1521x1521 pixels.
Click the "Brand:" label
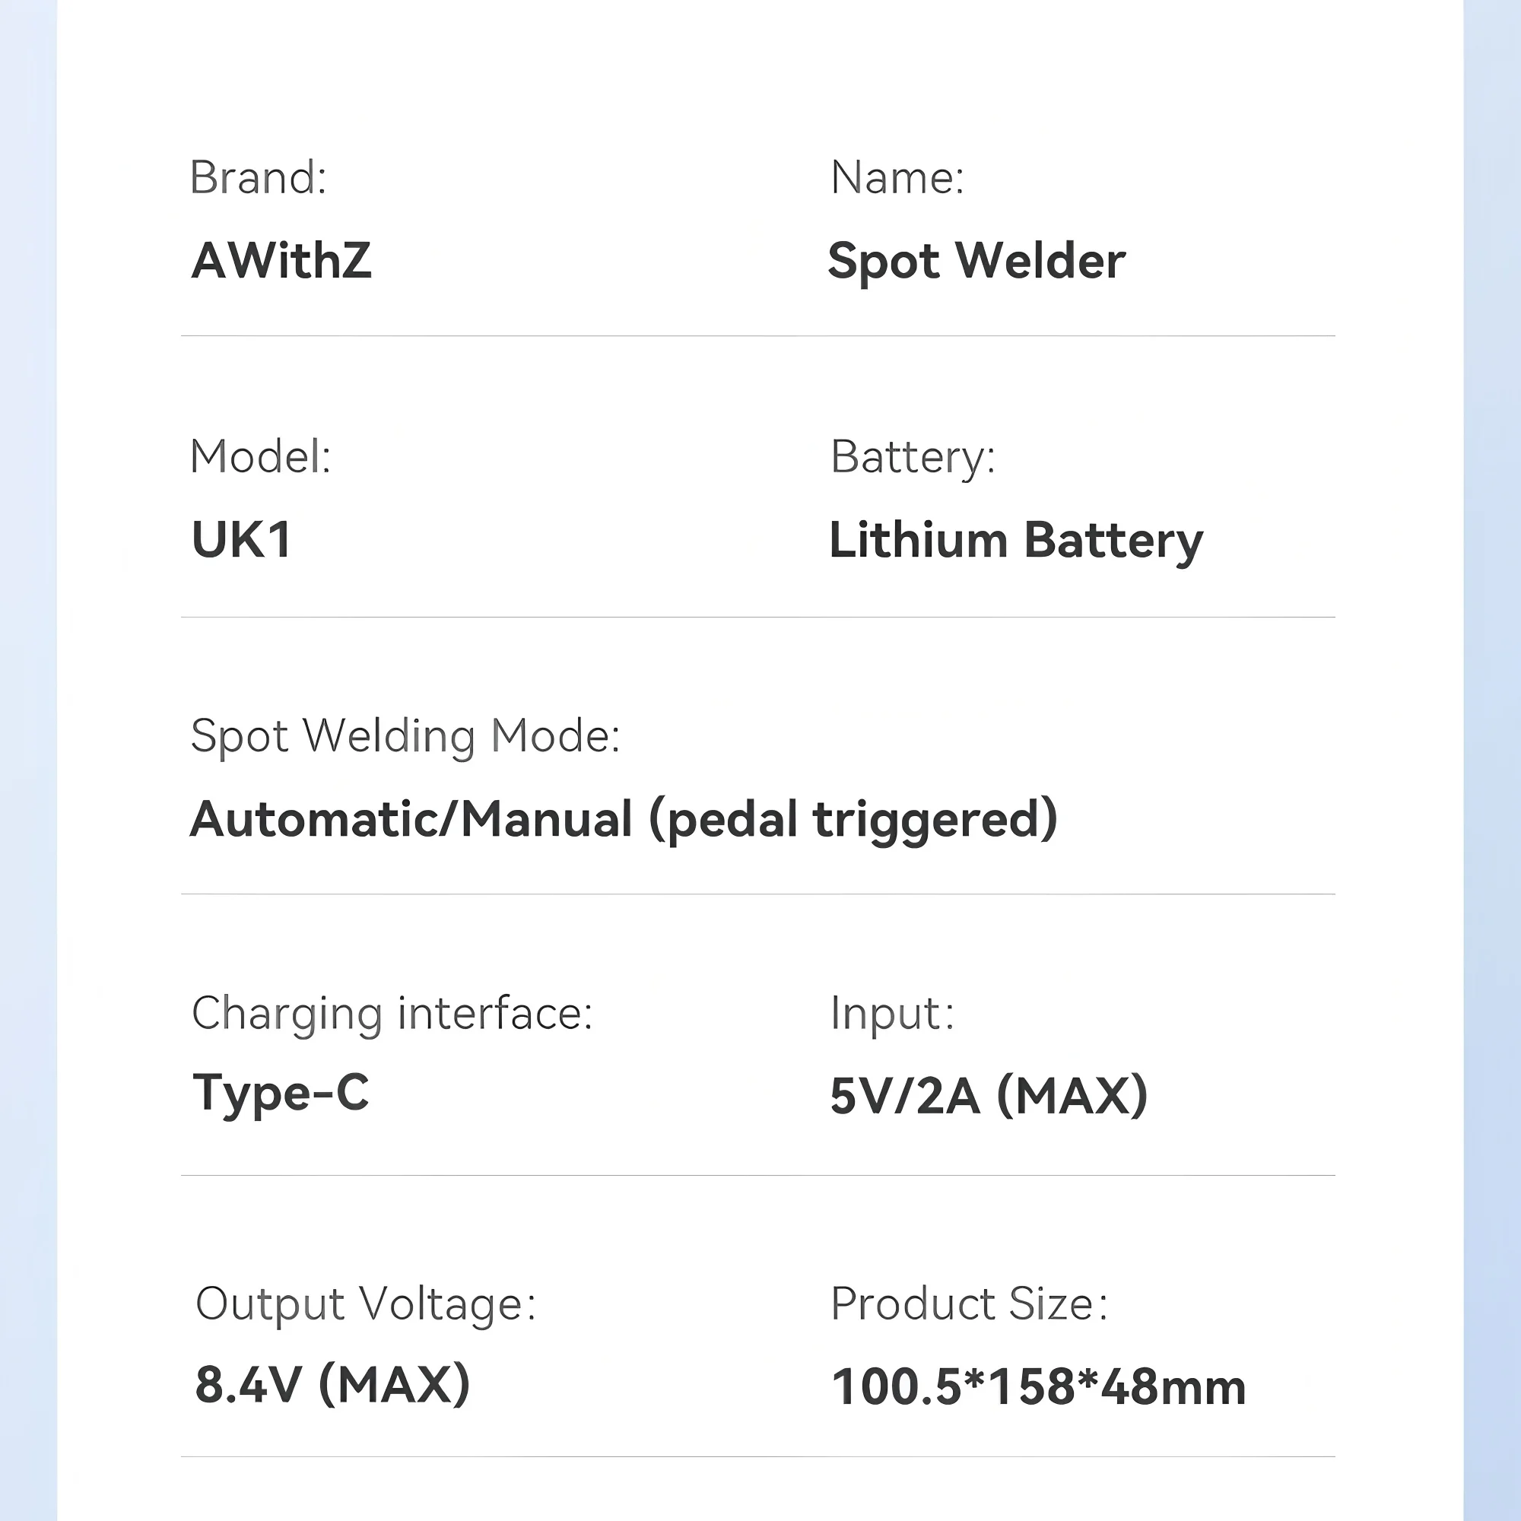[259, 178]
